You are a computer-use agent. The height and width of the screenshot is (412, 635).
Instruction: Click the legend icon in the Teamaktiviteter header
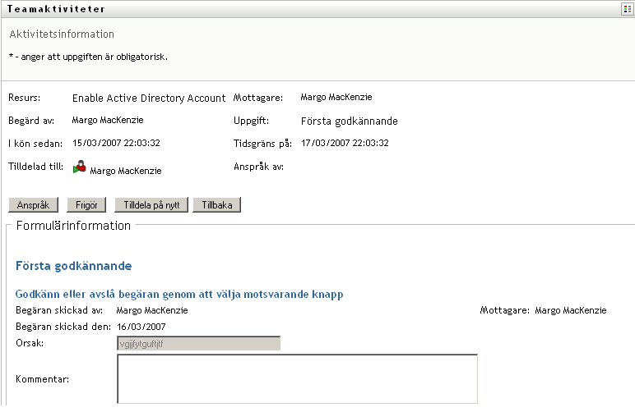coord(627,8)
